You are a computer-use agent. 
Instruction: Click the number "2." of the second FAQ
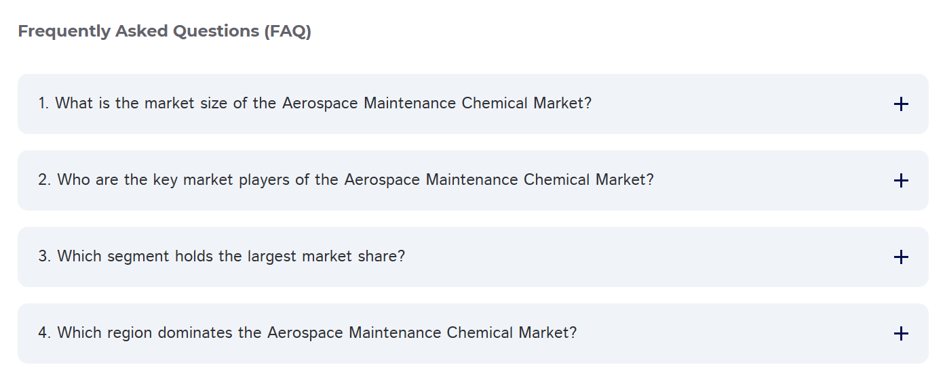(45, 180)
